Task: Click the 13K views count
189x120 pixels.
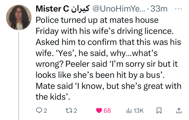Action: (138, 111)
